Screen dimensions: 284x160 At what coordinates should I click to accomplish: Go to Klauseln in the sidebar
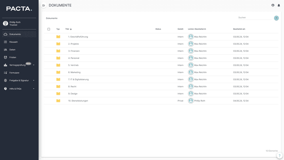(13, 42)
